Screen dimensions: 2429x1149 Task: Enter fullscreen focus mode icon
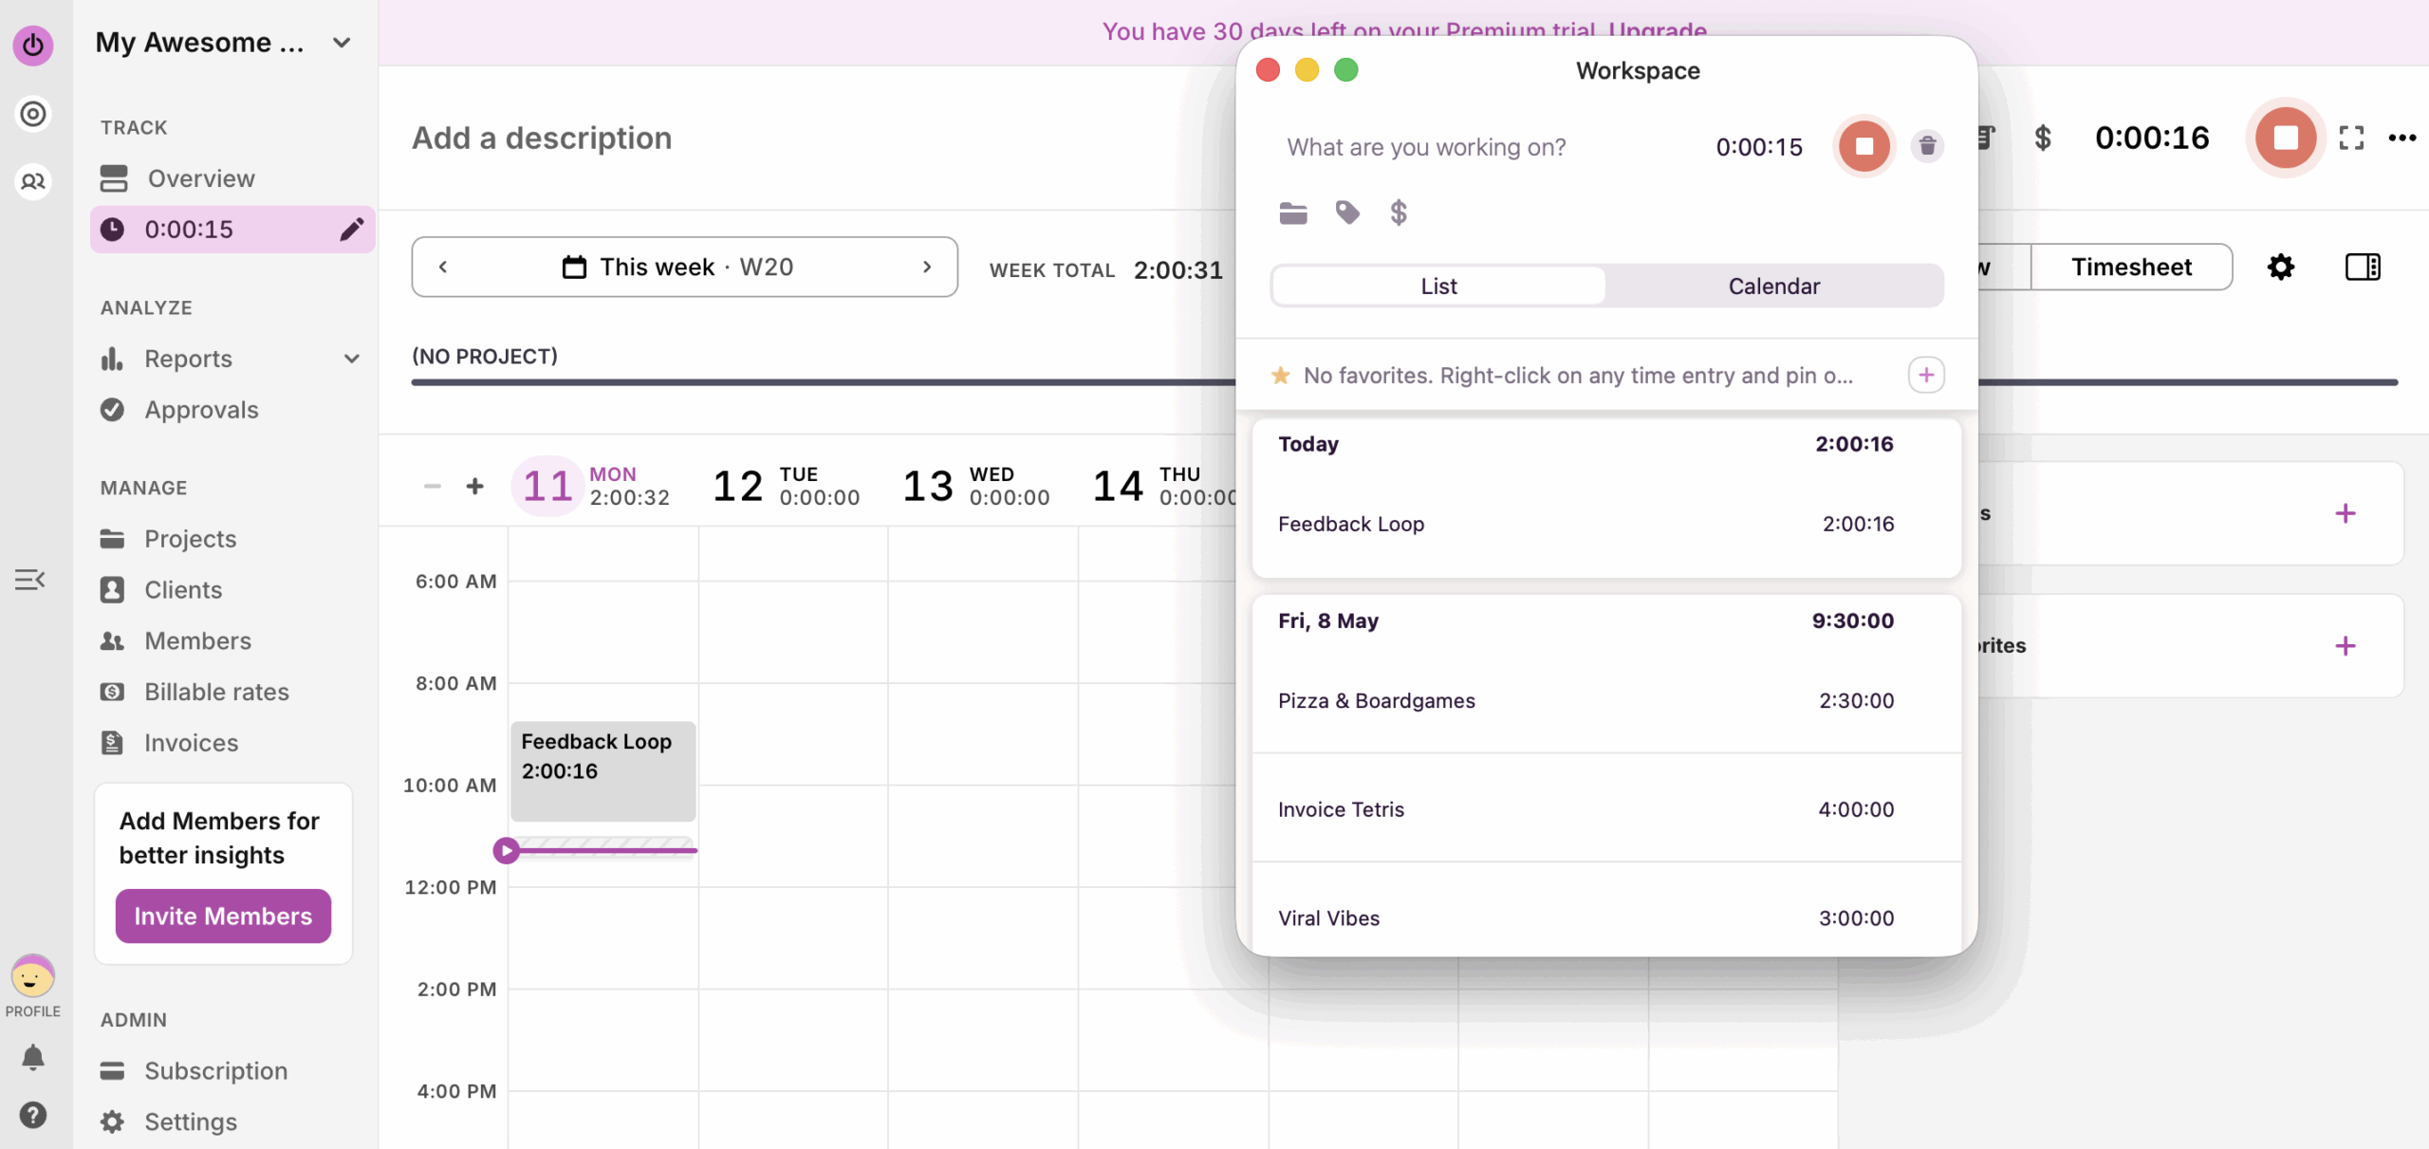[2351, 138]
